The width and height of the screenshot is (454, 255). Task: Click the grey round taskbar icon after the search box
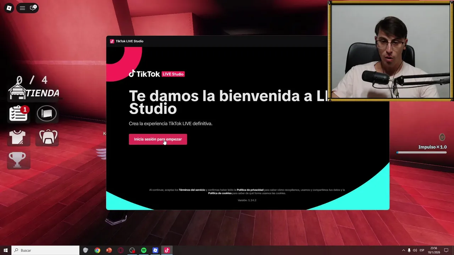coord(85,250)
